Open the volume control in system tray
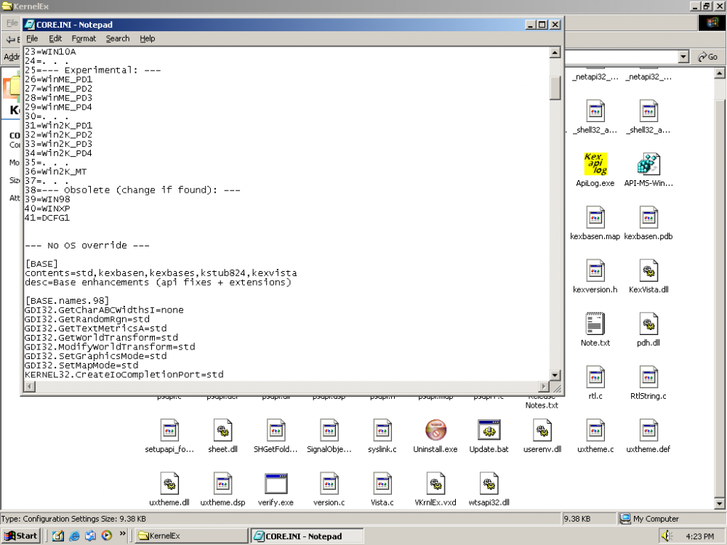This screenshot has height=545, width=727. click(x=666, y=536)
